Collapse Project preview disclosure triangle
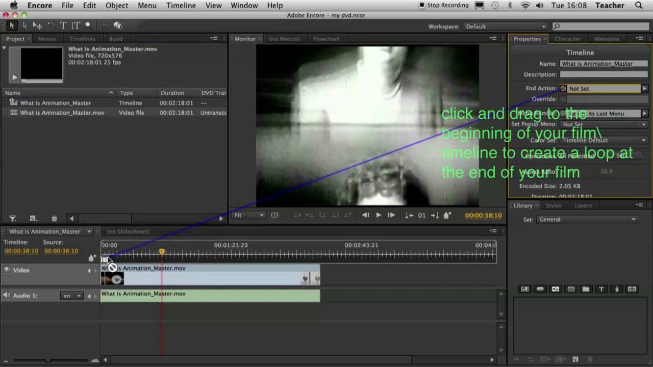Viewport: 653px width, 367px height. point(4,48)
